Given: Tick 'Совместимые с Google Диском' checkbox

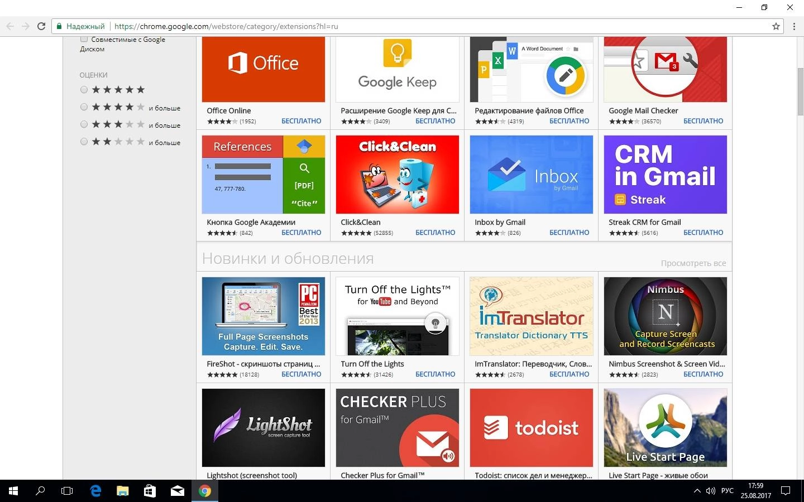Looking at the screenshot, I should (84, 39).
